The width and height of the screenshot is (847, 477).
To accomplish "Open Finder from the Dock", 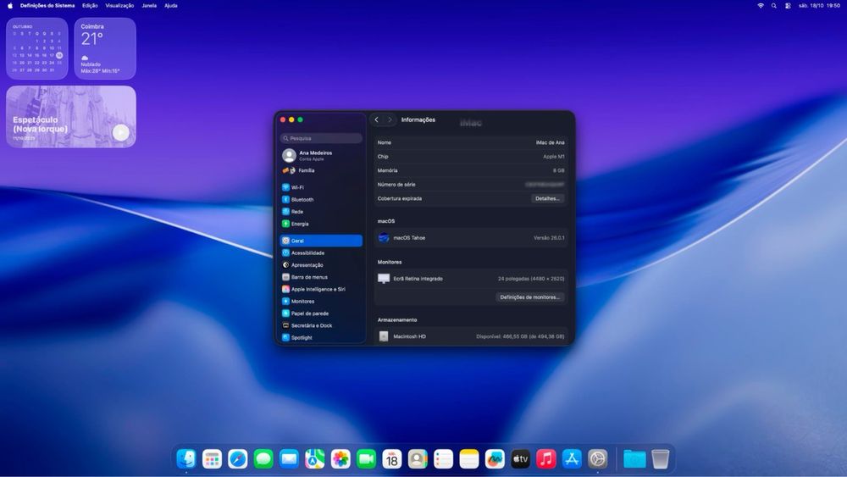I will pyautogui.click(x=186, y=458).
